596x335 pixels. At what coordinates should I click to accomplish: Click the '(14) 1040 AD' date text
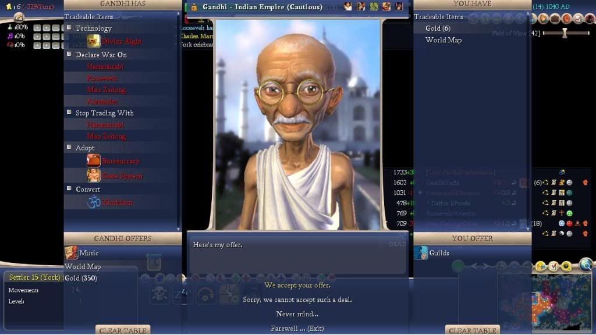pos(551,6)
